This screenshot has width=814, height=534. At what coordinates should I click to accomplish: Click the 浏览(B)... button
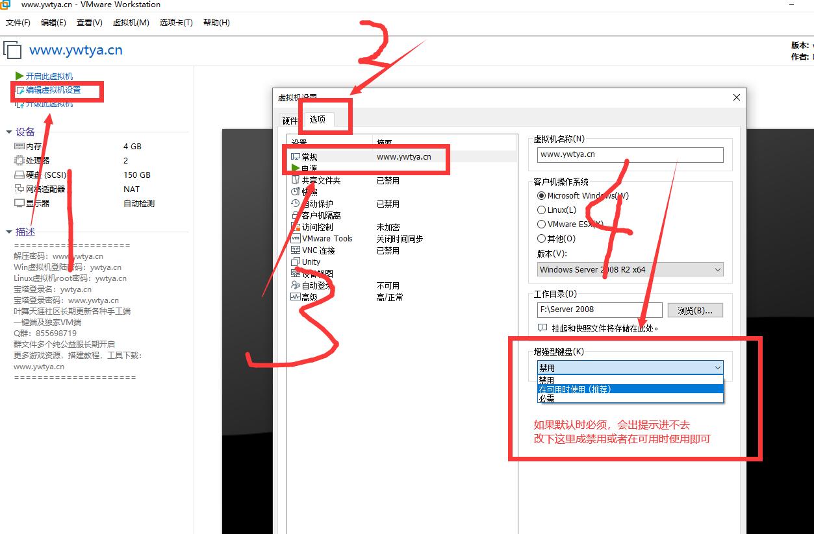coord(695,310)
